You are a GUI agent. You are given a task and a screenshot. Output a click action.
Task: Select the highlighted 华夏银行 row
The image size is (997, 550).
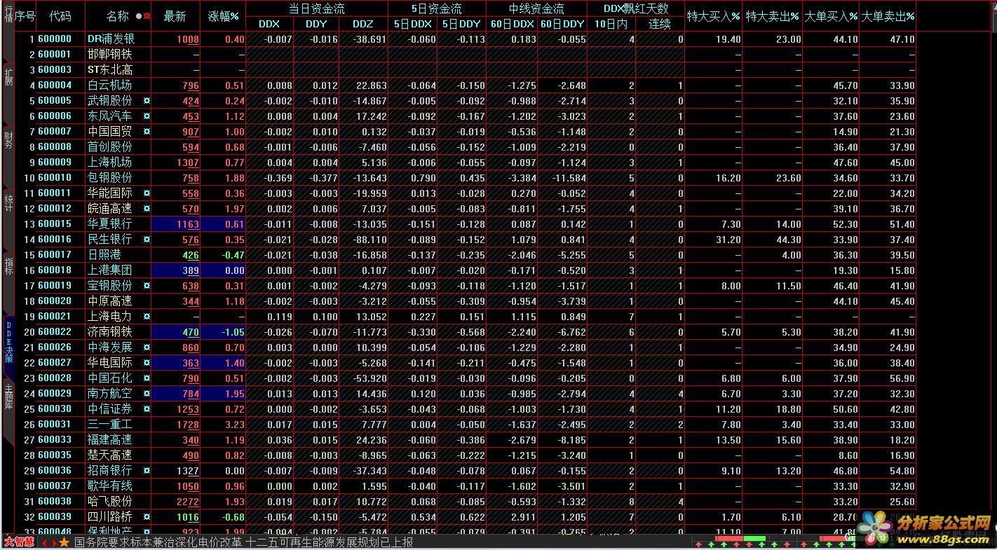pos(466,224)
